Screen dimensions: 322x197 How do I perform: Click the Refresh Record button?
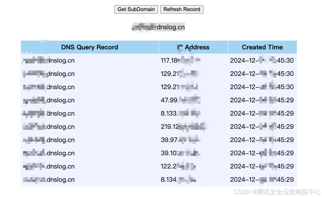(x=182, y=9)
